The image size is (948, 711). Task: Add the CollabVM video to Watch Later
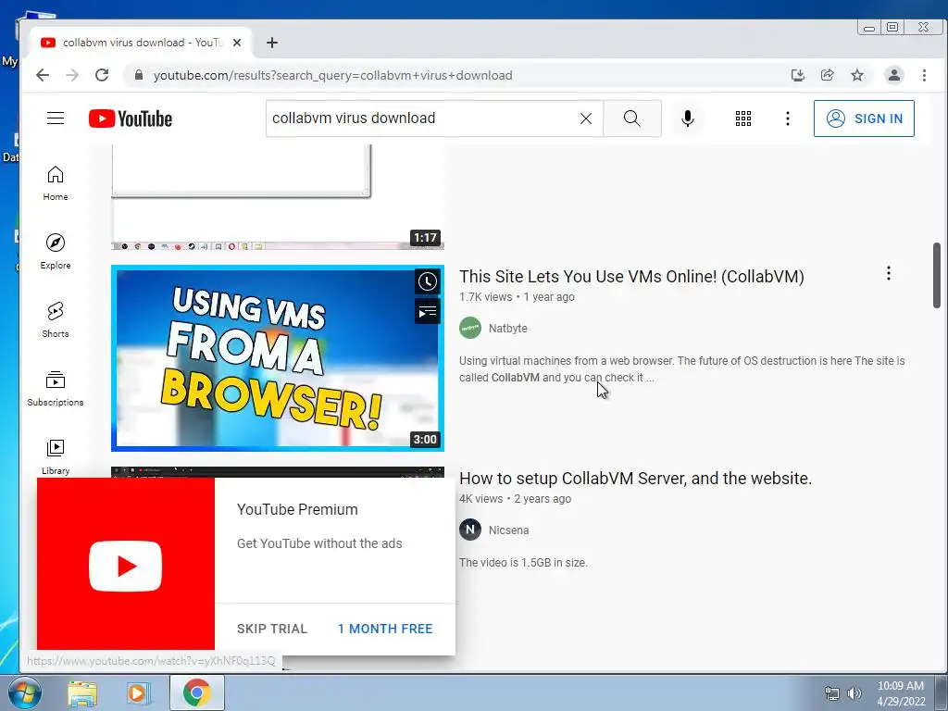(x=428, y=281)
